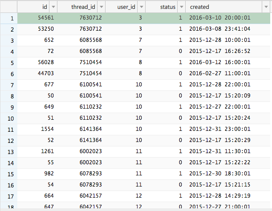Screen dimensions: 272x211
Task: Open the user_id column dropdown arrow
Action: 142,7
